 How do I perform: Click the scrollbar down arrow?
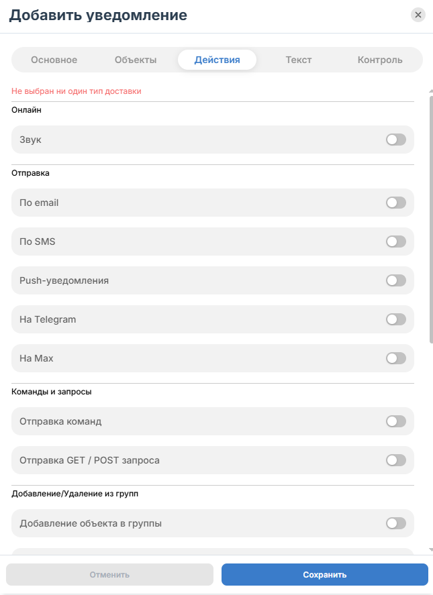pyautogui.click(x=431, y=549)
